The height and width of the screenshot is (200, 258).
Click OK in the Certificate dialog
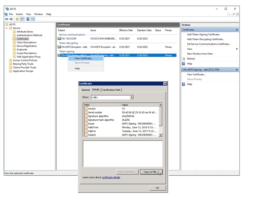(157, 188)
